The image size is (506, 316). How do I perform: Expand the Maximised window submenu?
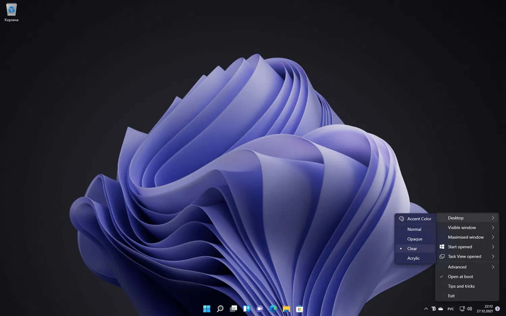467,237
